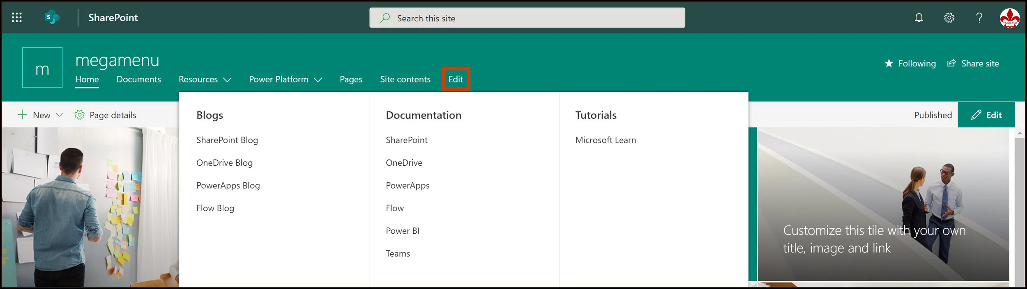Open PowerApps under Documentation
Image resolution: width=1027 pixels, height=289 pixels.
pyautogui.click(x=408, y=186)
